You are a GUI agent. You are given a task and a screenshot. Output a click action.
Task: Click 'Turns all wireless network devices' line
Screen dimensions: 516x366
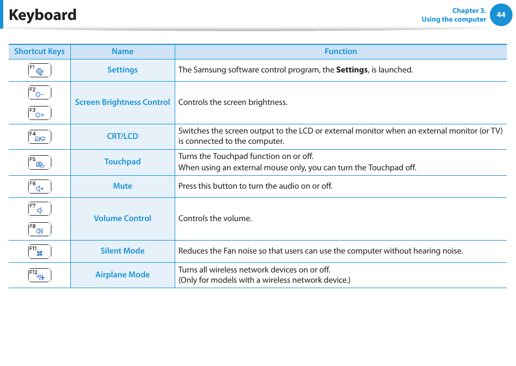254,270
